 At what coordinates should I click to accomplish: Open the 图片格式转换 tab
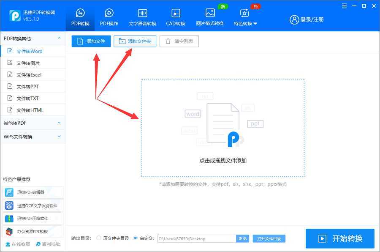point(210,17)
